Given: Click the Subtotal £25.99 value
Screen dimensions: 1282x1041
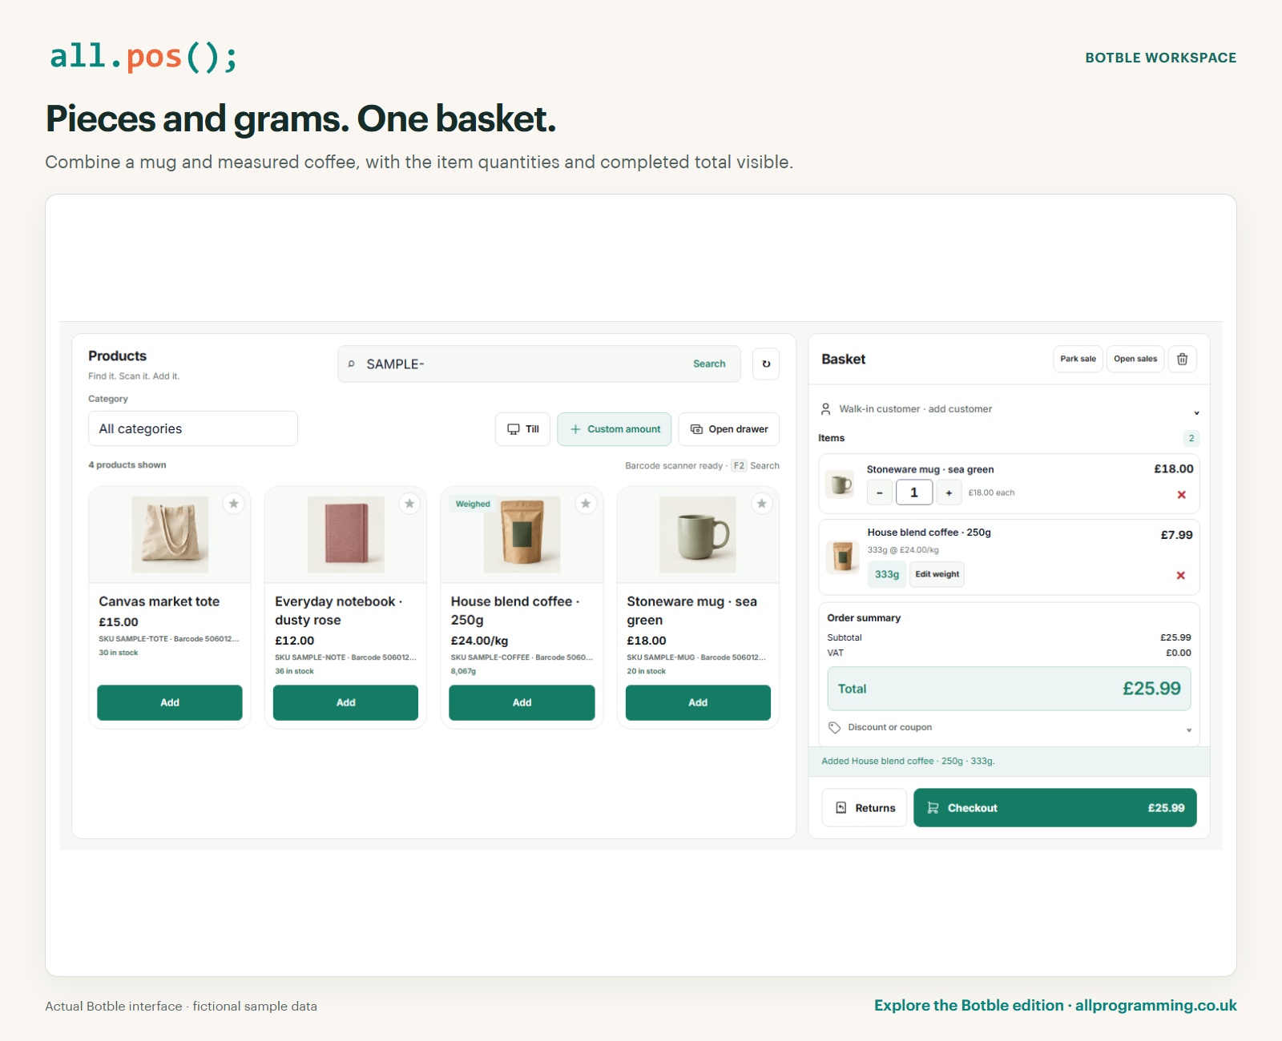Looking at the screenshot, I should tap(1175, 637).
